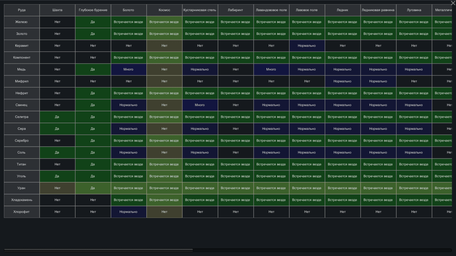Click the Ледник column header
The width and height of the screenshot is (456, 256).
click(x=342, y=10)
